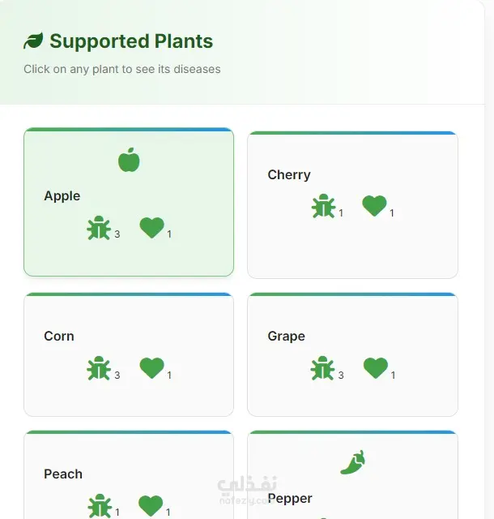
Task: Click the apple fruit icon
Action: 129,160
